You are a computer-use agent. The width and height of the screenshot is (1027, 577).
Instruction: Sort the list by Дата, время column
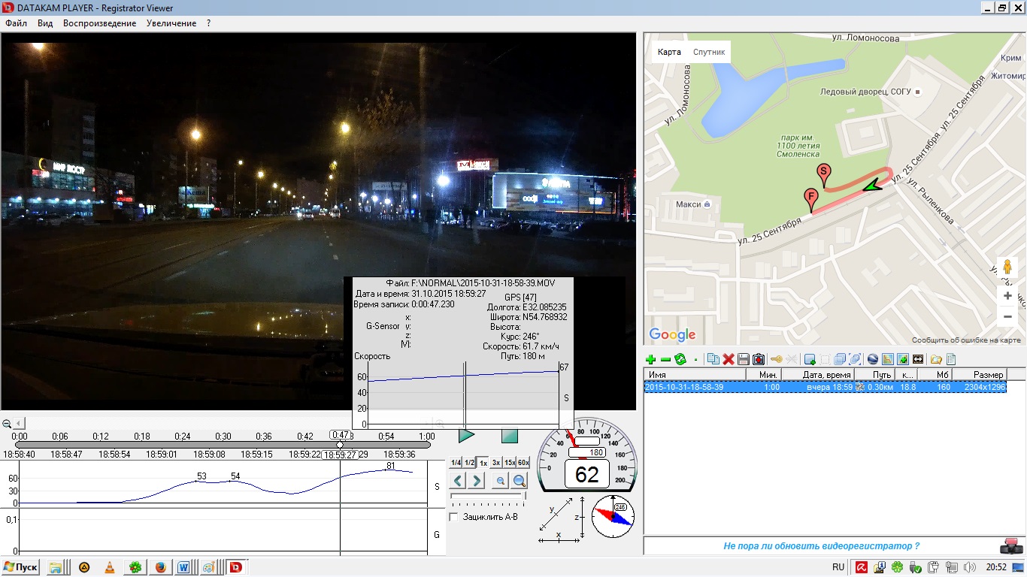[826, 375]
